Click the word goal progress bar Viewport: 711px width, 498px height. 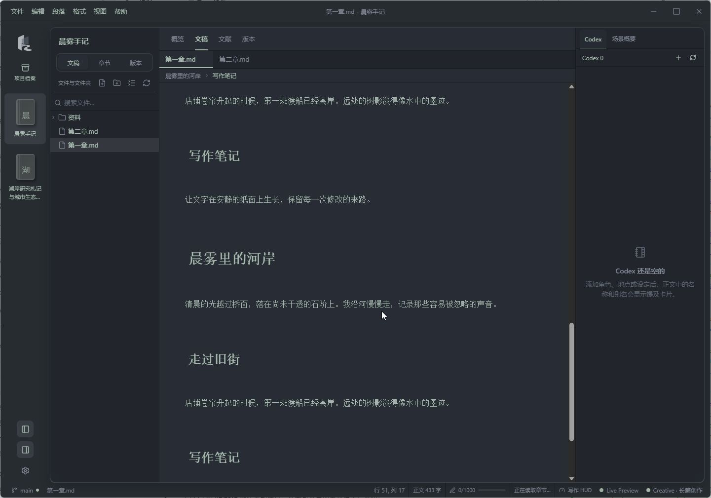click(x=492, y=490)
